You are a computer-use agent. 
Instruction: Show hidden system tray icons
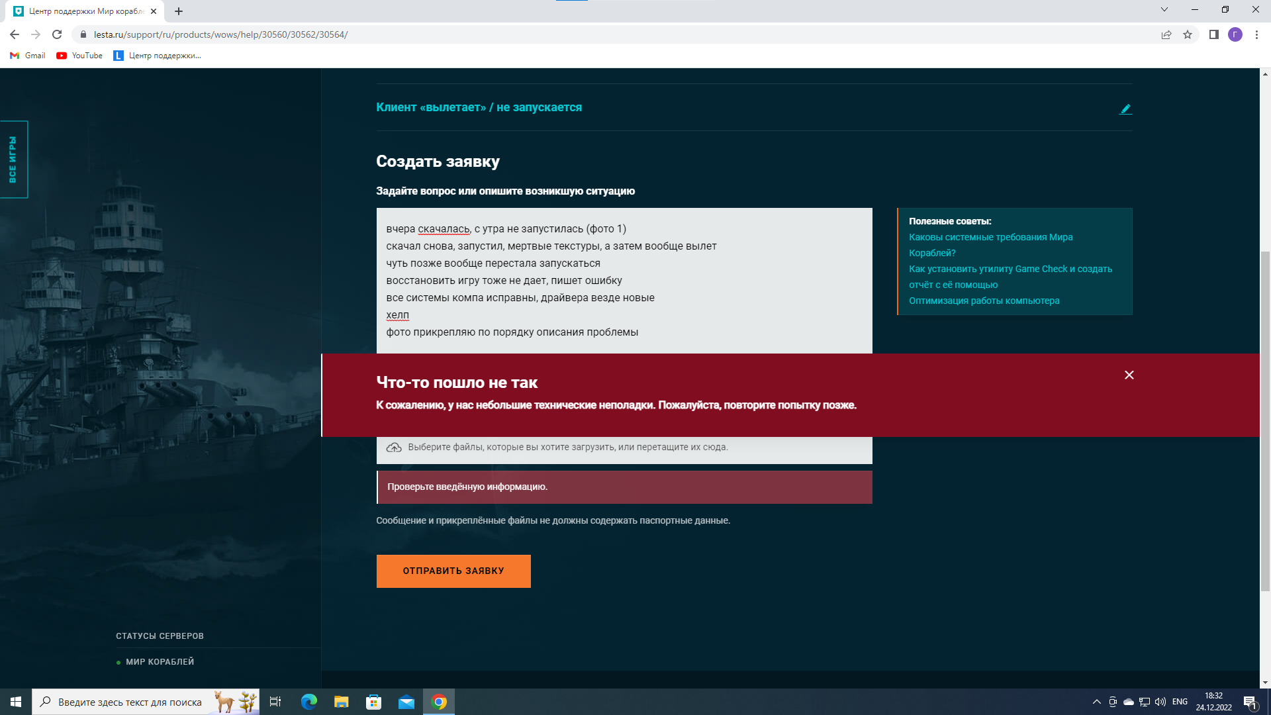click(x=1097, y=702)
